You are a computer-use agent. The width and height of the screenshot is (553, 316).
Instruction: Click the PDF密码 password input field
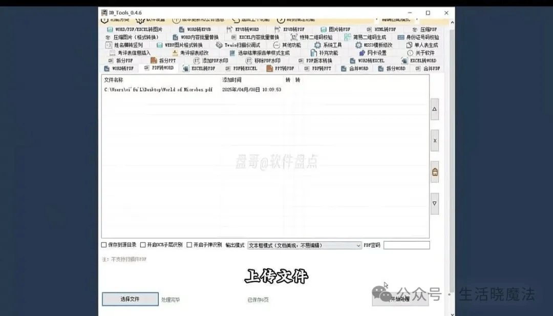coord(407,245)
